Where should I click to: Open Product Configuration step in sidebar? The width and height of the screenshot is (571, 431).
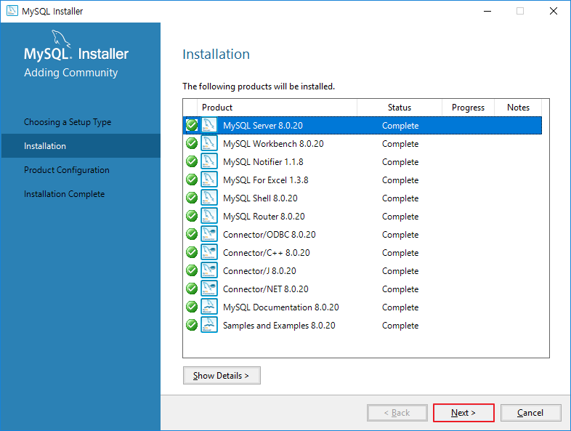click(x=67, y=170)
